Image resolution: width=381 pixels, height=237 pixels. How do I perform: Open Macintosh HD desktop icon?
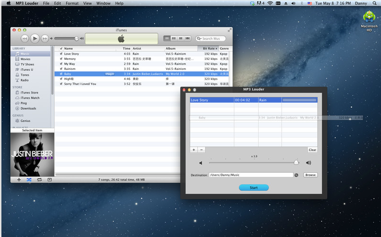click(369, 17)
